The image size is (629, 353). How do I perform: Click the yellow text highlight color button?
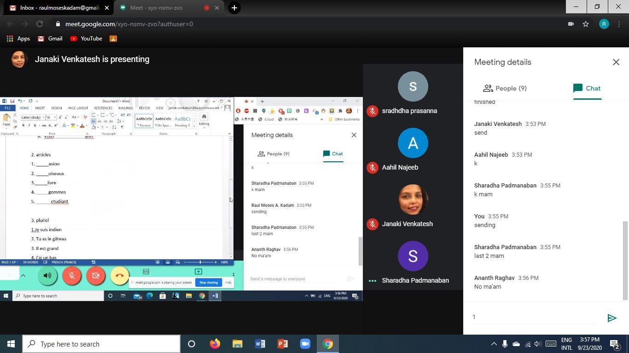click(x=73, y=125)
